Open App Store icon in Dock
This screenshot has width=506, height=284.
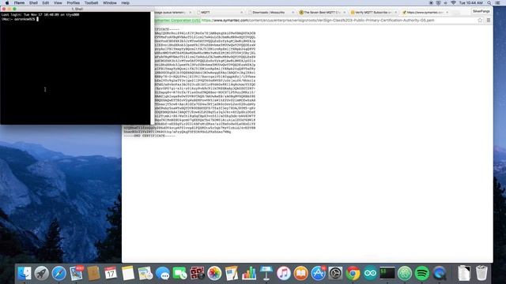[318, 274]
